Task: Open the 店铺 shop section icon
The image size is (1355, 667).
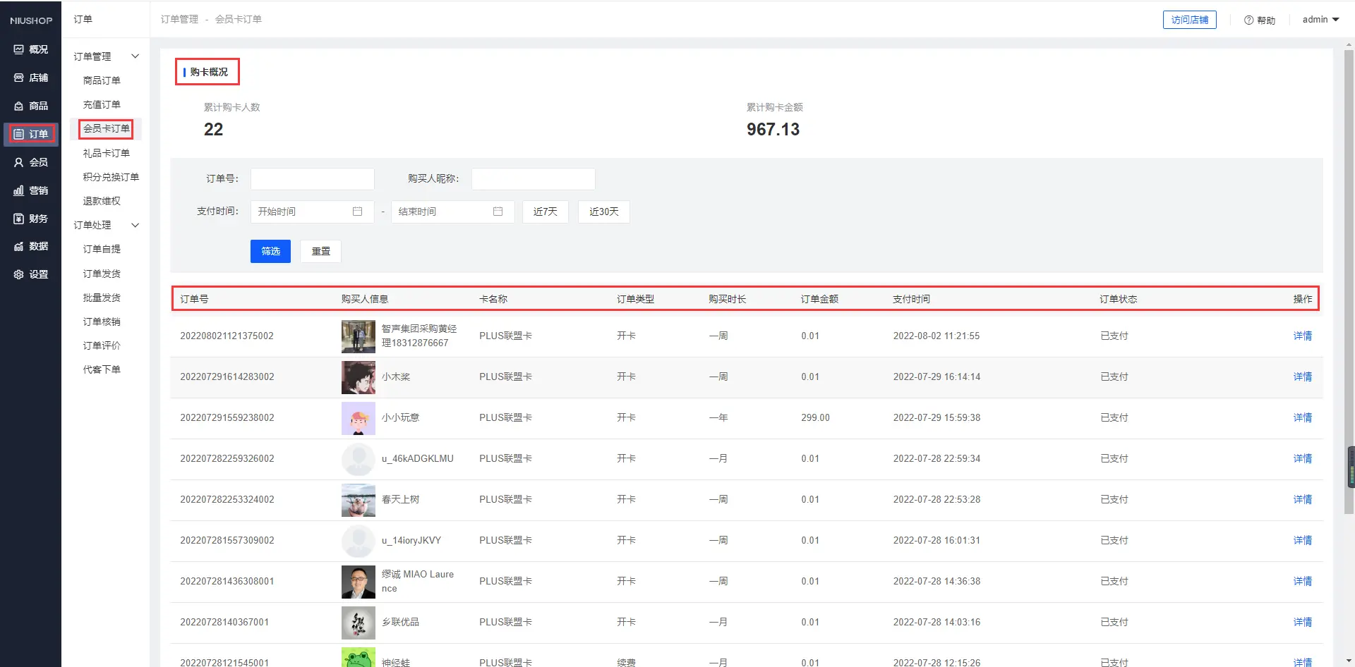Action: coord(19,78)
